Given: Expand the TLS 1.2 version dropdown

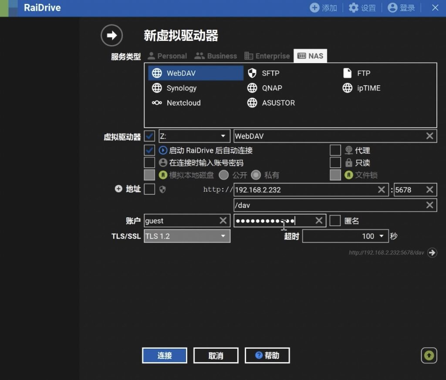Looking at the screenshot, I should click(x=187, y=236).
